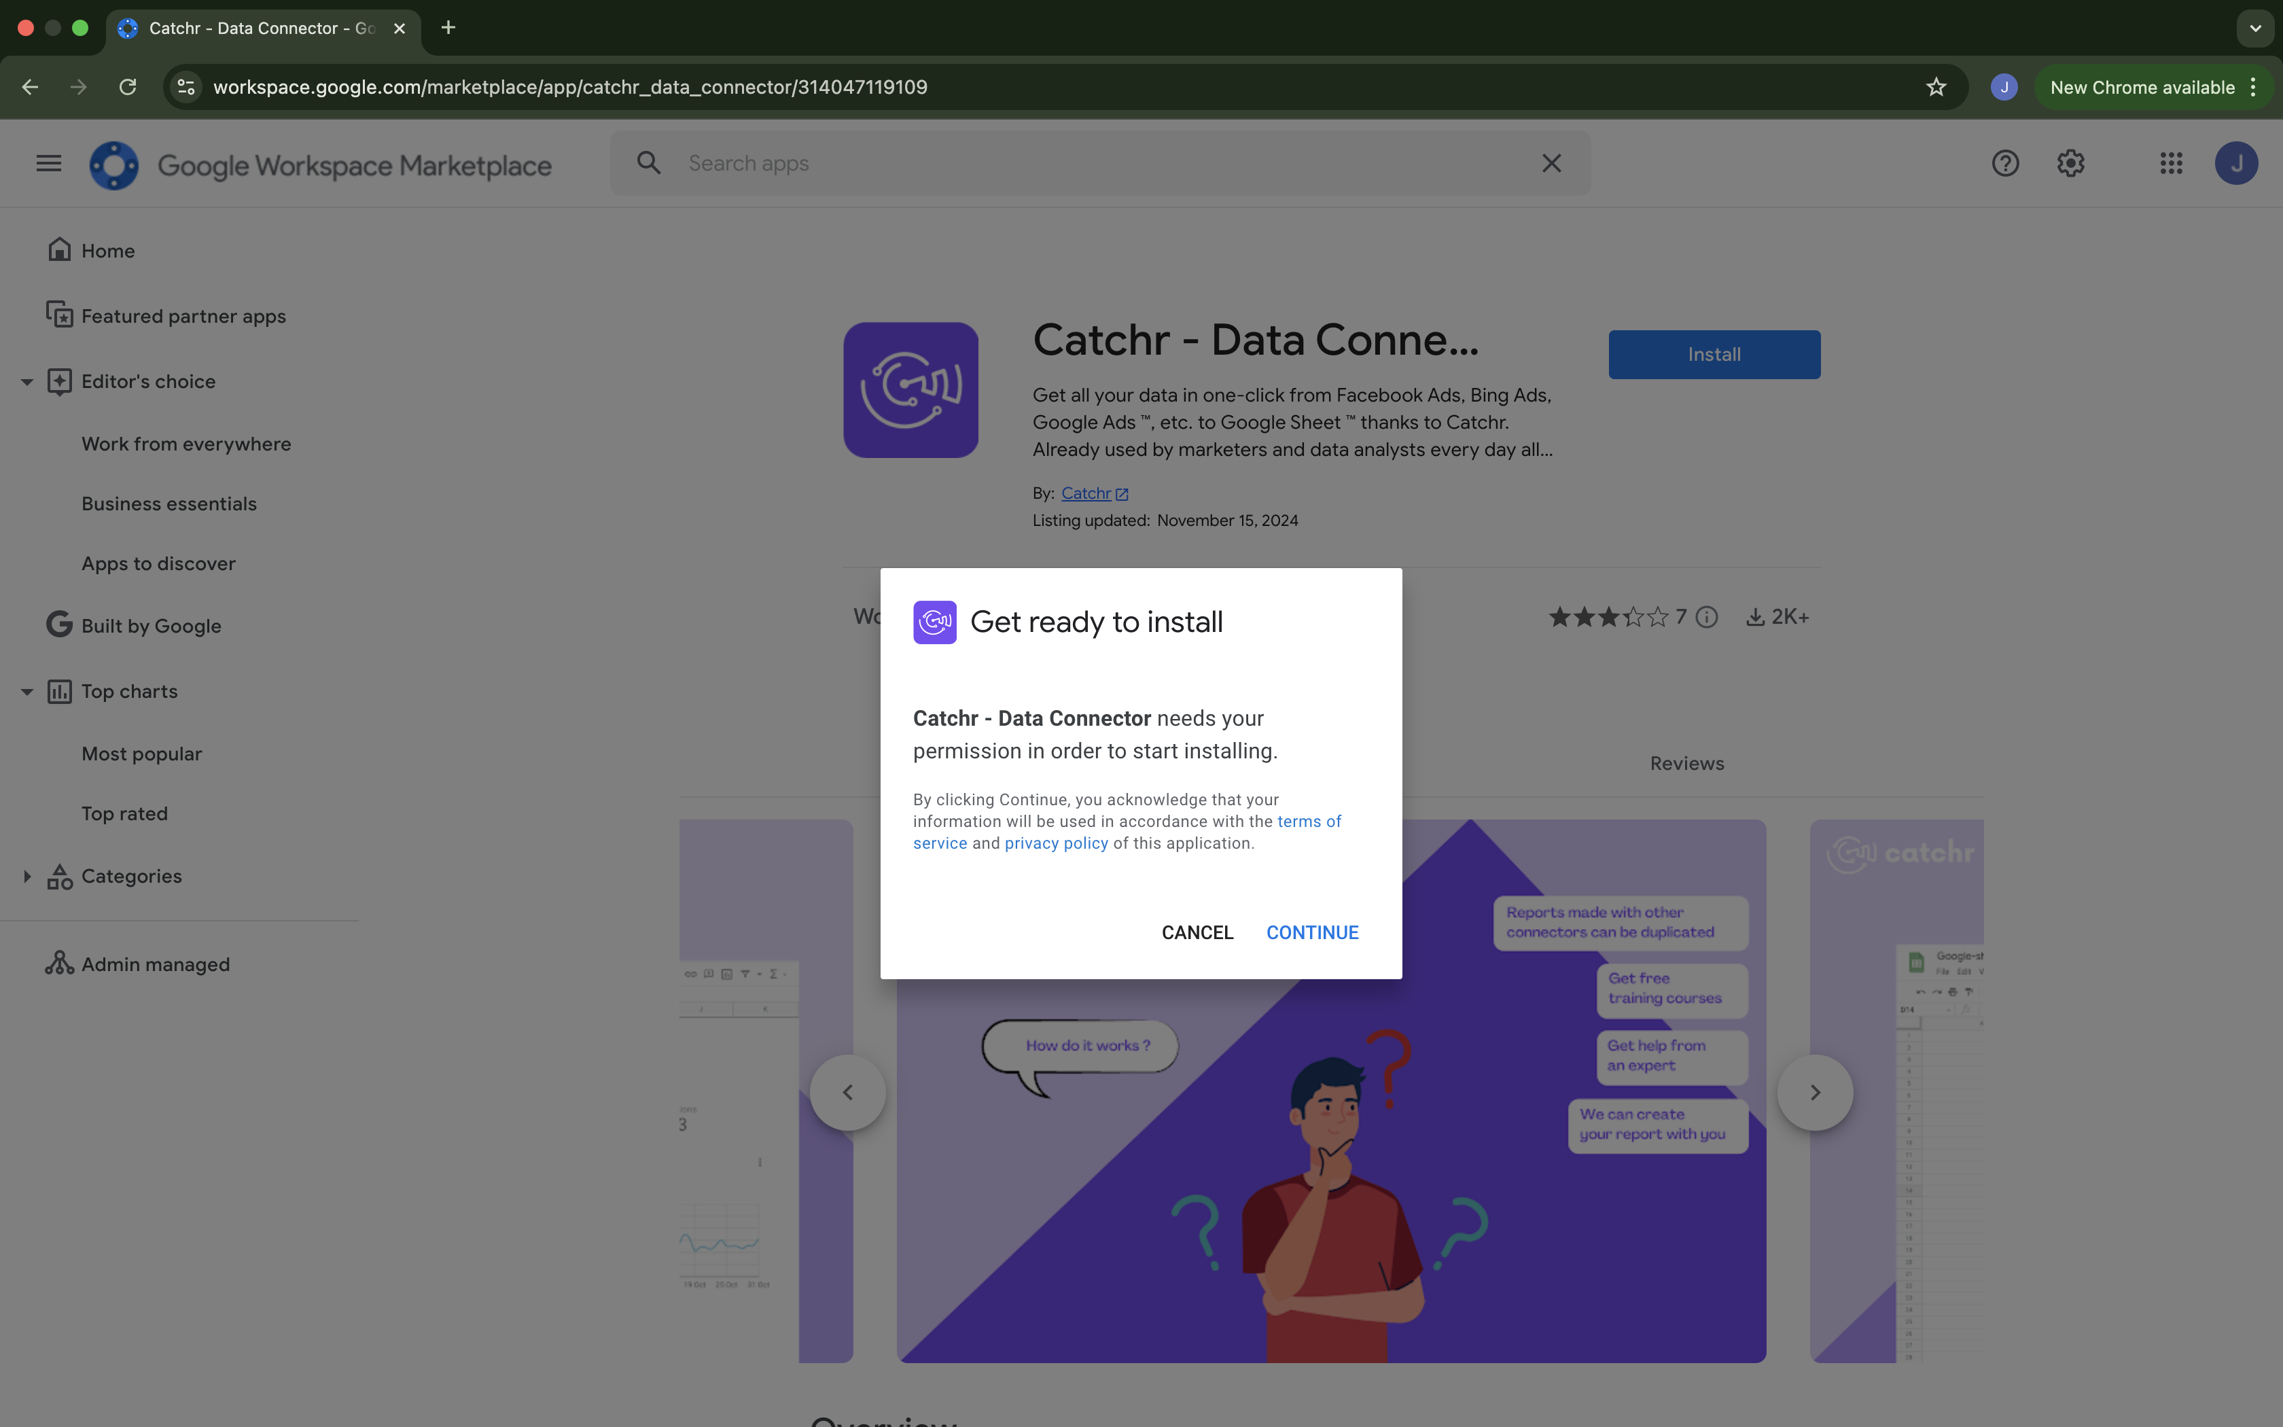Screen dimensions: 2283x1427
Task: Click the 2K+ downloads icon
Action: (x=1754, y=616)
